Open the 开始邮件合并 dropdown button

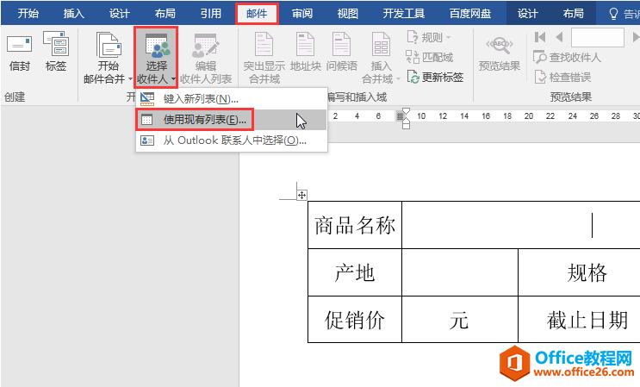[x=108, y=58]
